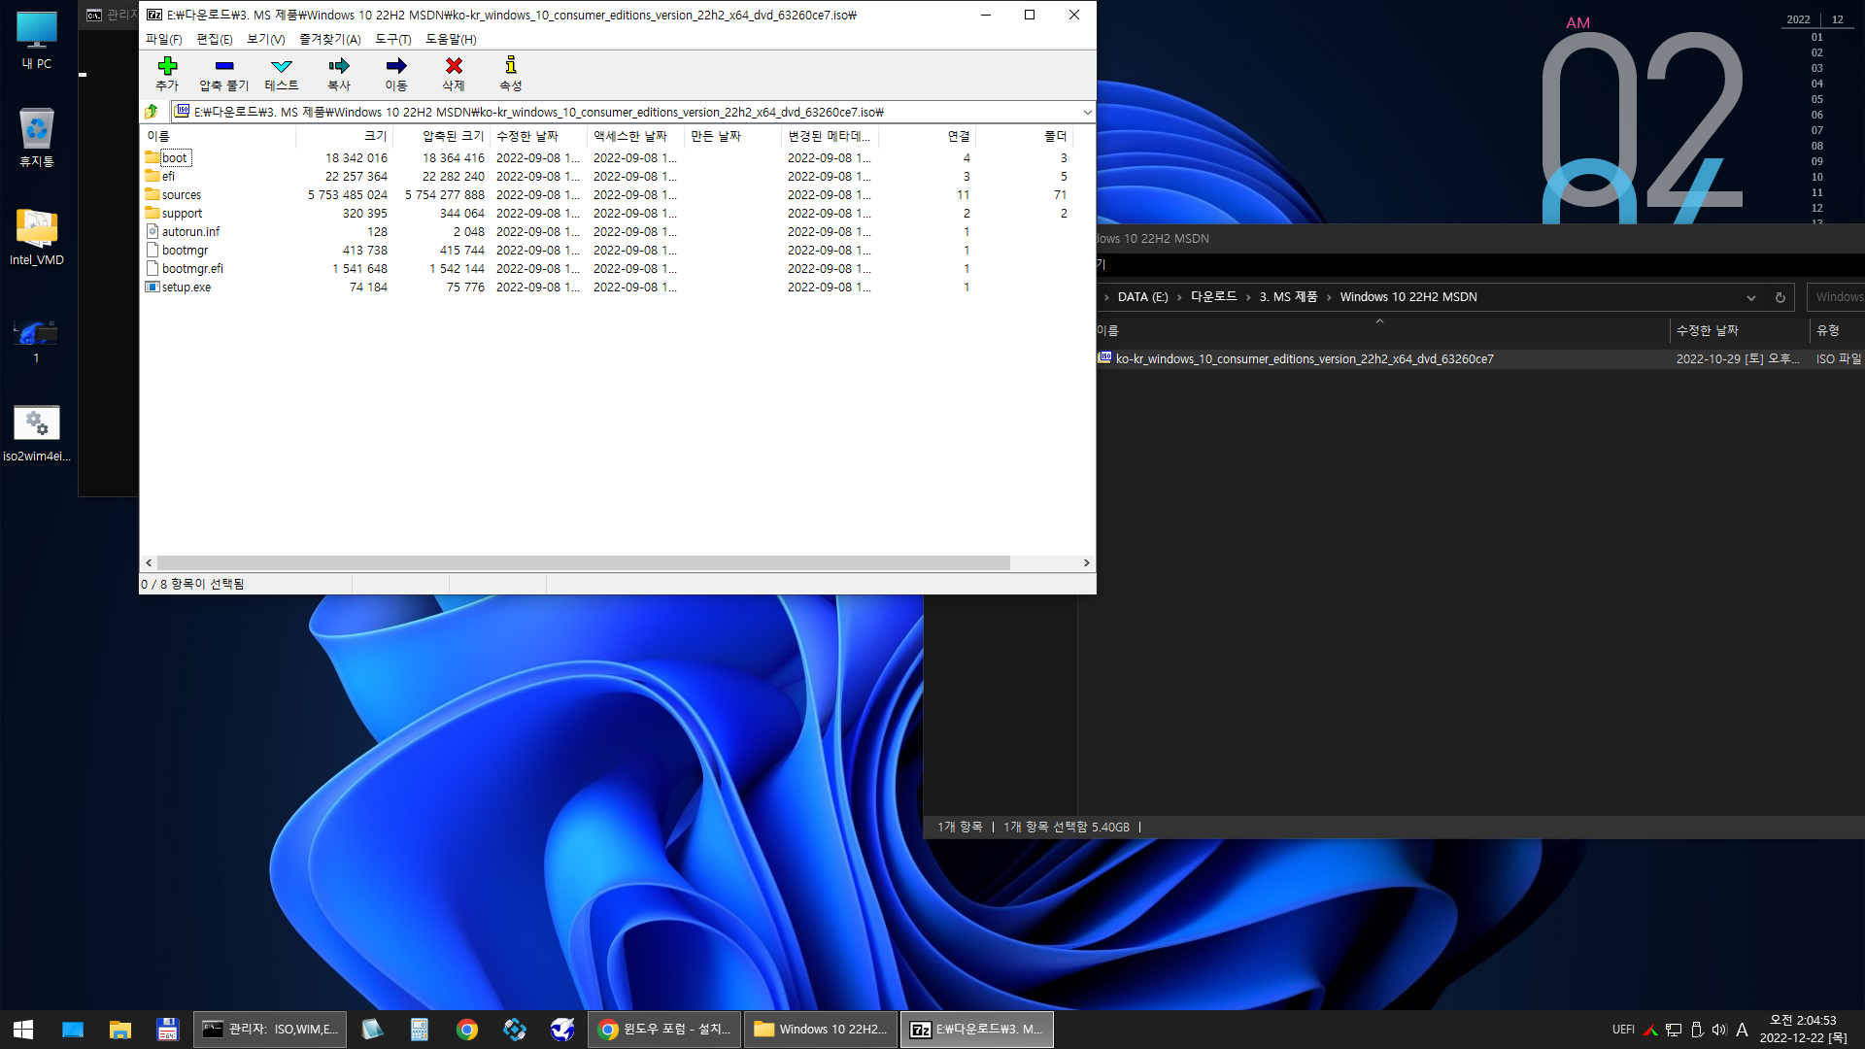Open the 보기(V) menu
1865x1049 pixels.
[265, 39]
